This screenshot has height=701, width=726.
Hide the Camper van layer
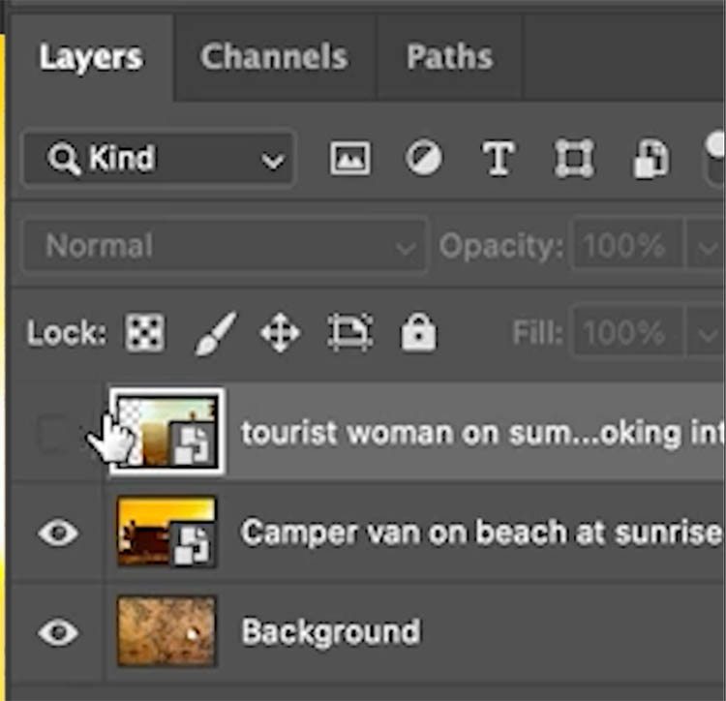tap(57, 533)
